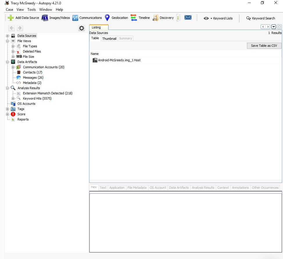Screen dimensions: 283x259
Task: Select the Android-McGreedy.img_1 Host row
Action: click(x=186, y=60)
